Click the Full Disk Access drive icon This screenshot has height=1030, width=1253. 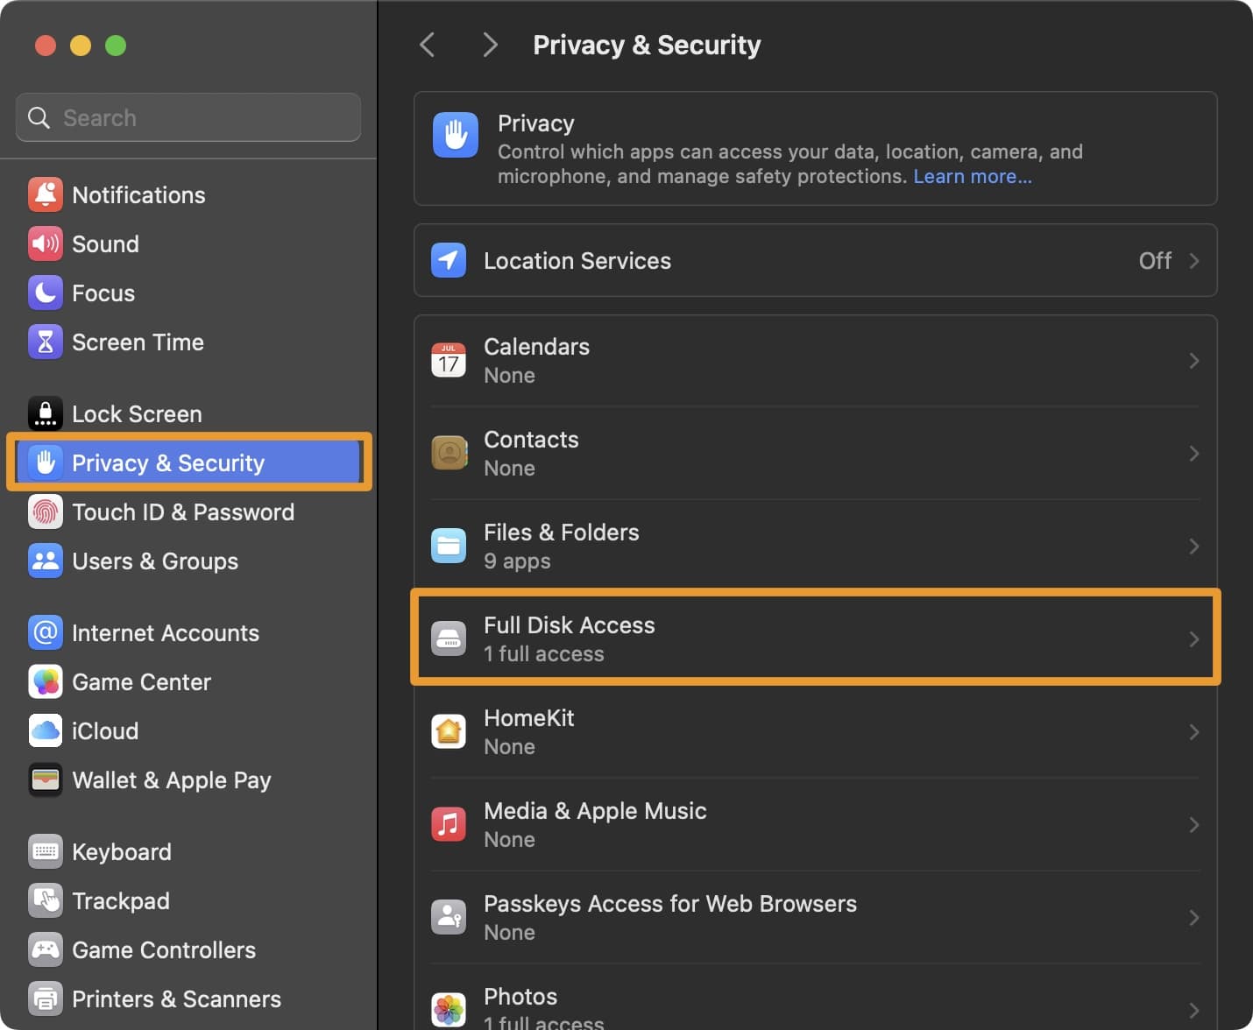click(x=449, y=638)
